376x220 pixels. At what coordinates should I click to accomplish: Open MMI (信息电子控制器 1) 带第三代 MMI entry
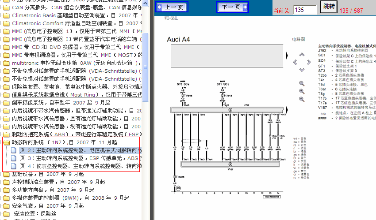point(77,31)
